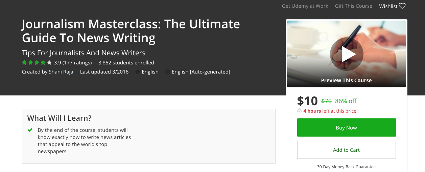This screenshot has width=425, height=172.
Task: Click the 3,852 students enrolled text
Action: (x=126, y=62)
